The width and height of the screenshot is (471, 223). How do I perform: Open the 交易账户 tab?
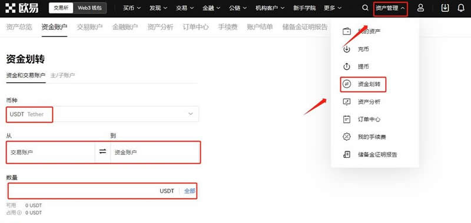point(89,27)
